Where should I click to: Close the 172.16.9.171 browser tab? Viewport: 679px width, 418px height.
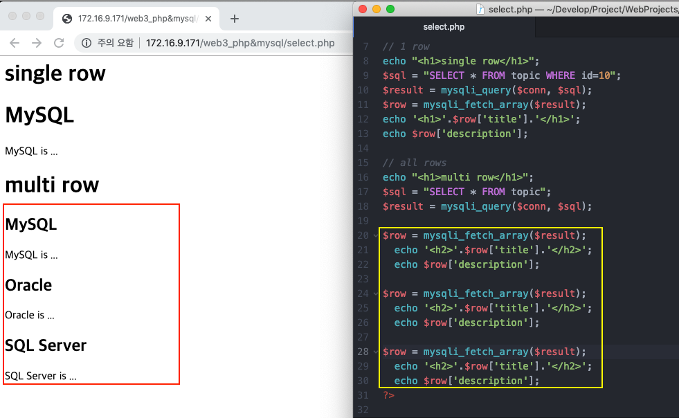(208, 19)
